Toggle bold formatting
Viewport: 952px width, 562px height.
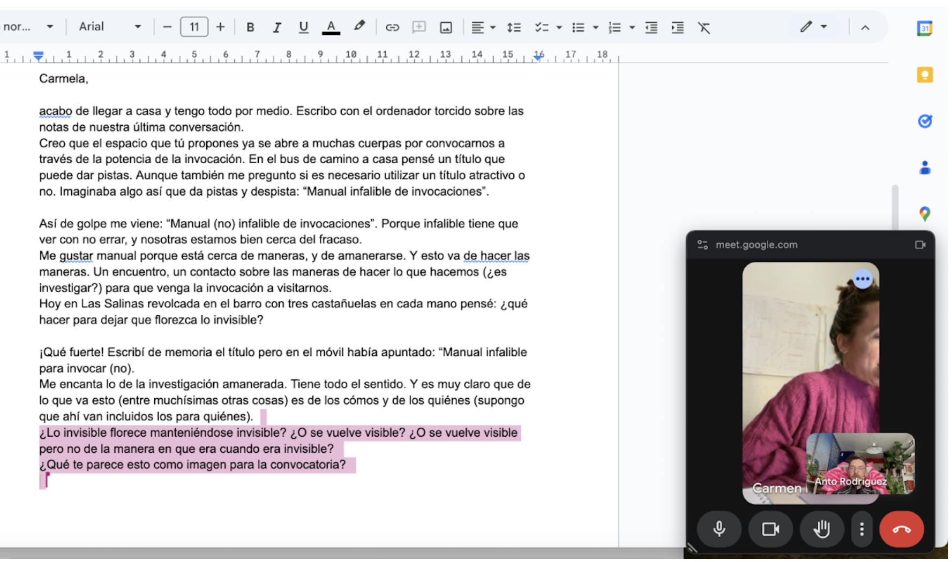pos(250,27)
